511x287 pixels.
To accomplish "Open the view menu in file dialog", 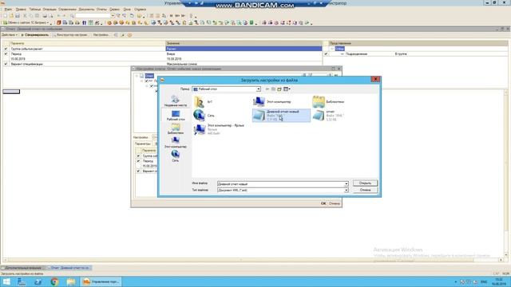I will [x=287, y=88].
